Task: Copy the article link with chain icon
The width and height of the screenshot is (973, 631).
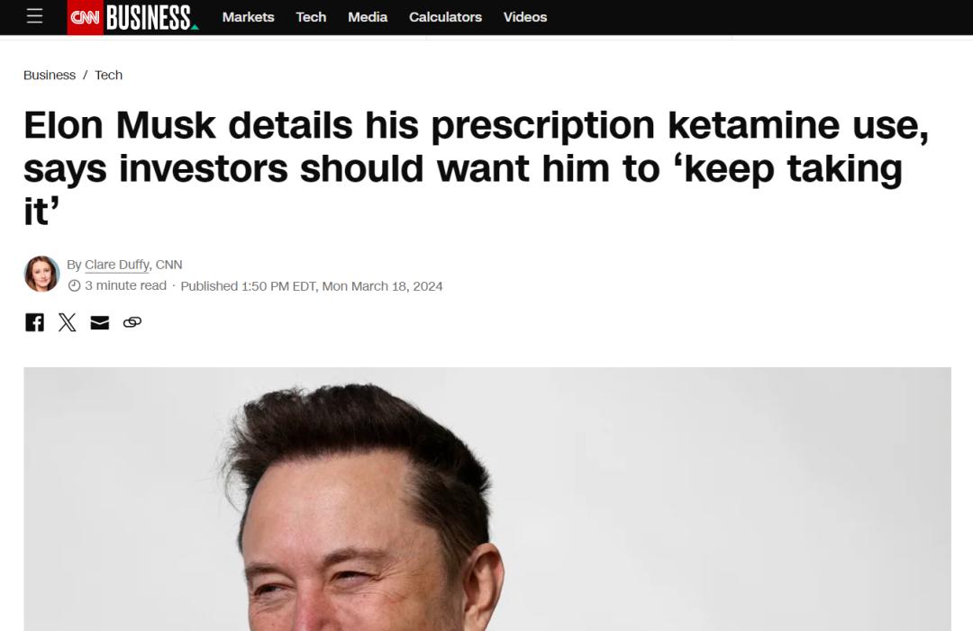Action: tap(132, 322)
